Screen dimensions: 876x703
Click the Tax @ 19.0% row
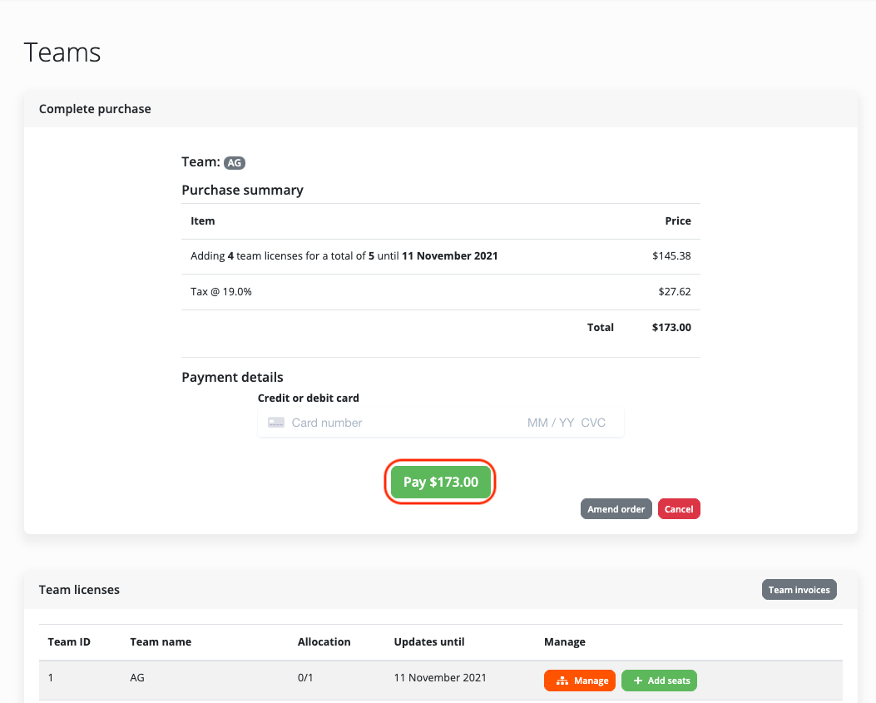(x=221, y=292)
